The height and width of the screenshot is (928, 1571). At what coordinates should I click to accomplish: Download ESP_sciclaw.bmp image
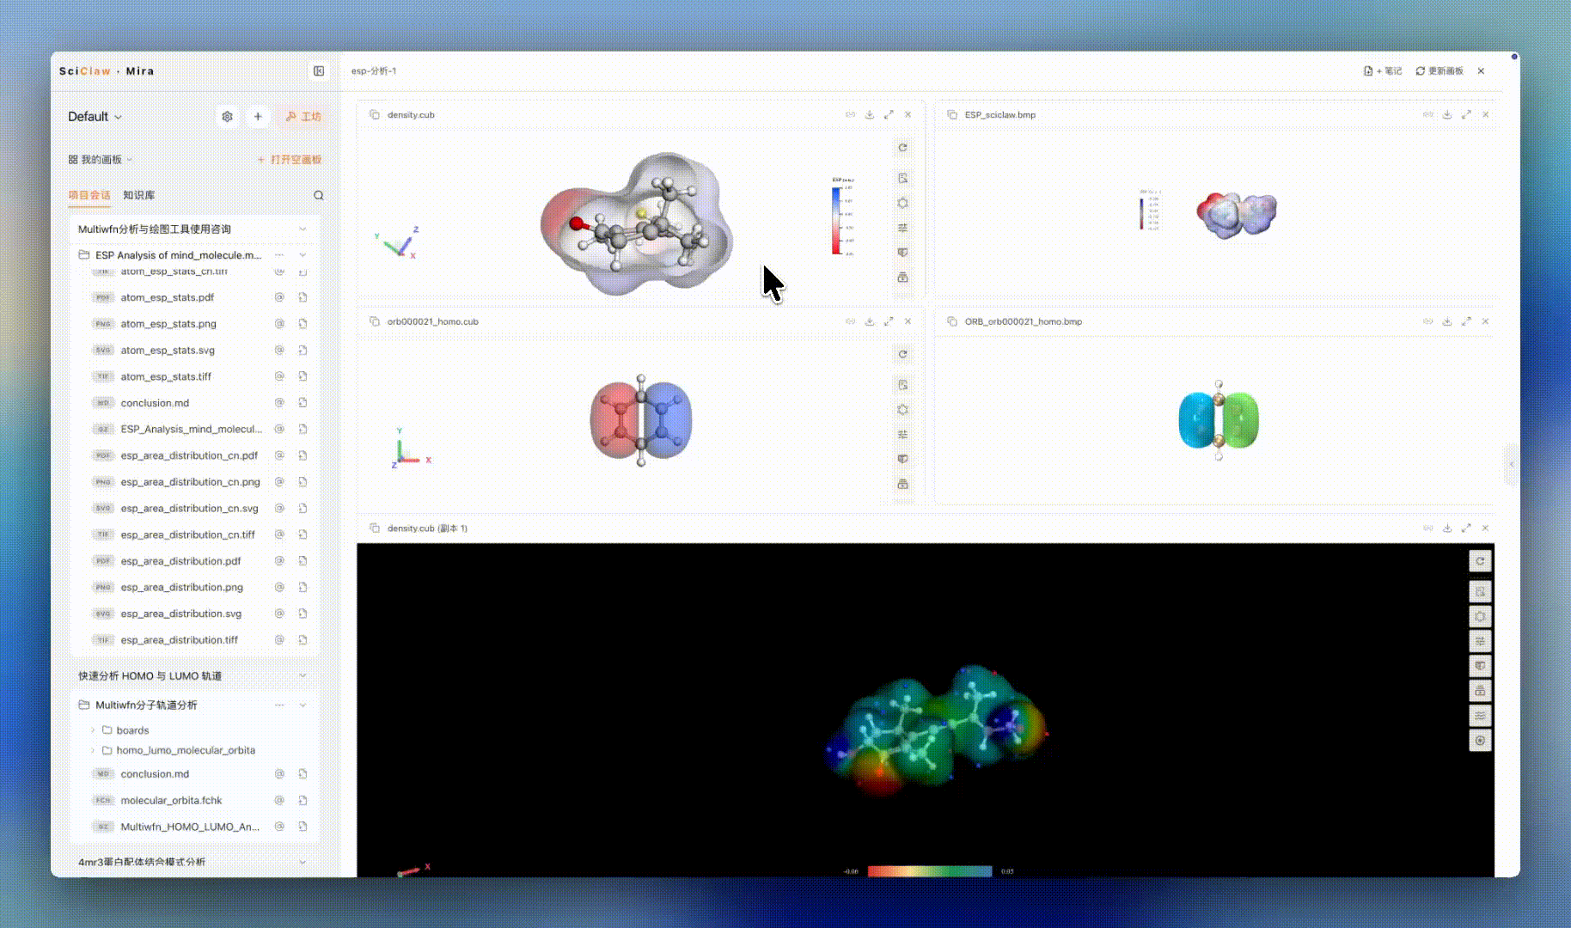click(x=1447, y=115)
